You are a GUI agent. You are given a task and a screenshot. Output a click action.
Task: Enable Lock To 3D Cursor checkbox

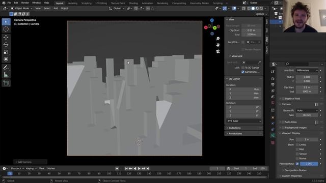click(243, 68)
